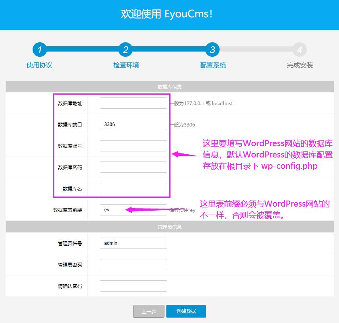This screenshot has width=339, height=323.
Task: Click the 请确认密码 label
Action: click(x=70, y=286)
